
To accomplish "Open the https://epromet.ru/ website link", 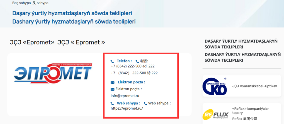I will point(127,108).
